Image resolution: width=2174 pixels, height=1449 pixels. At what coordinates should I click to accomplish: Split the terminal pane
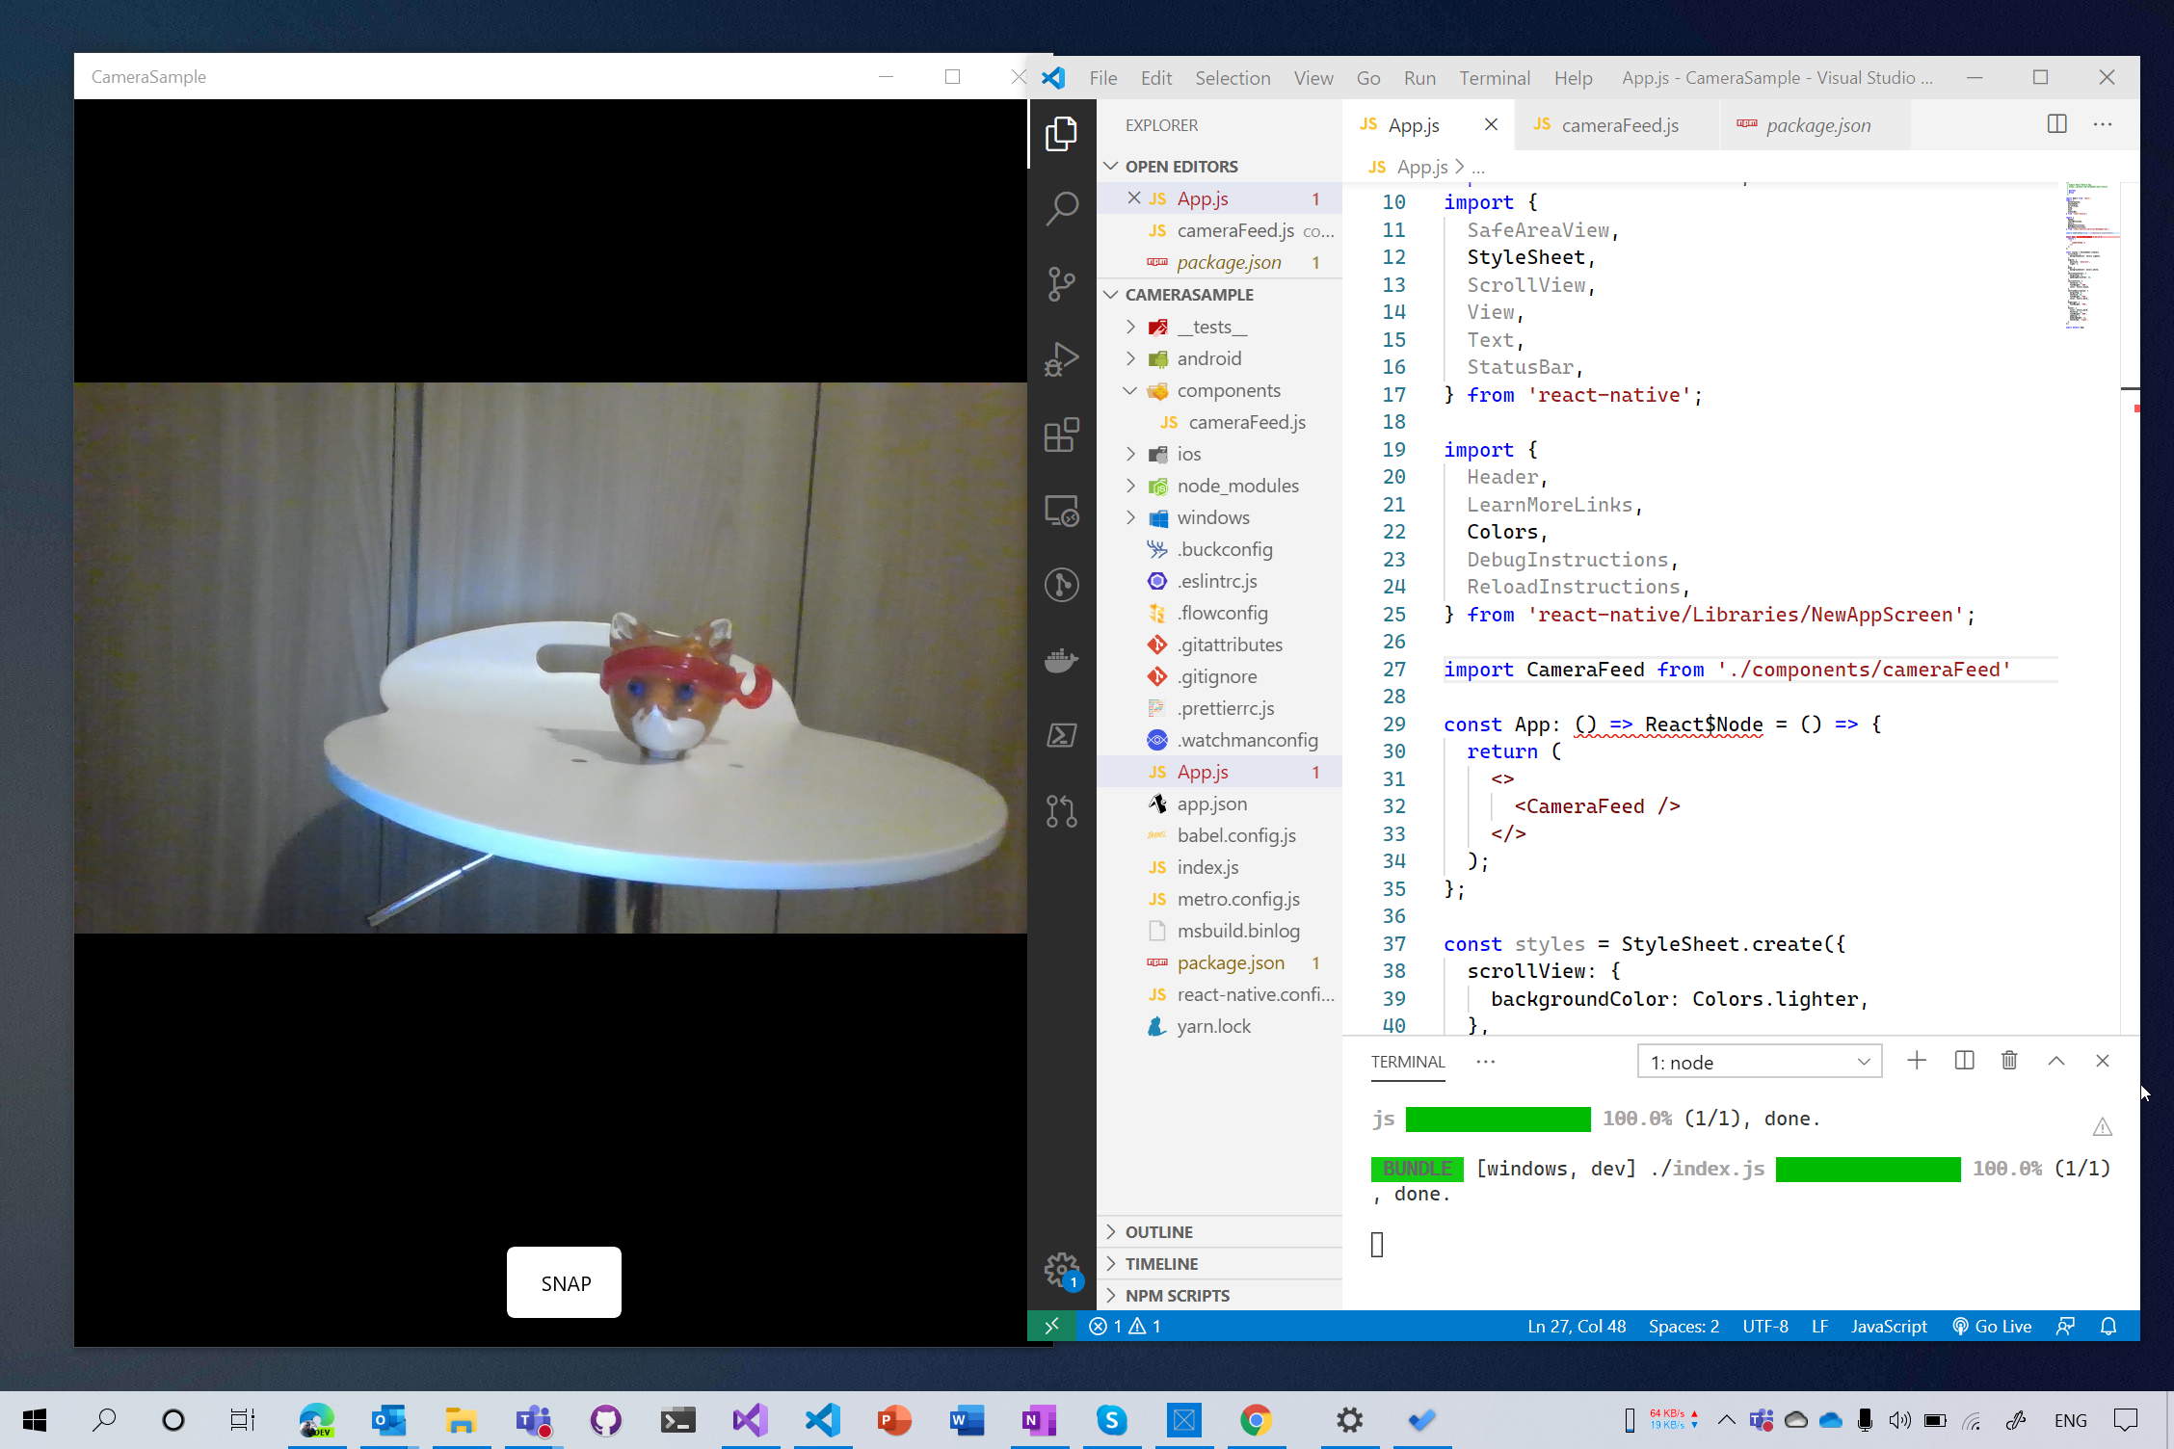click(1964, 1061)
